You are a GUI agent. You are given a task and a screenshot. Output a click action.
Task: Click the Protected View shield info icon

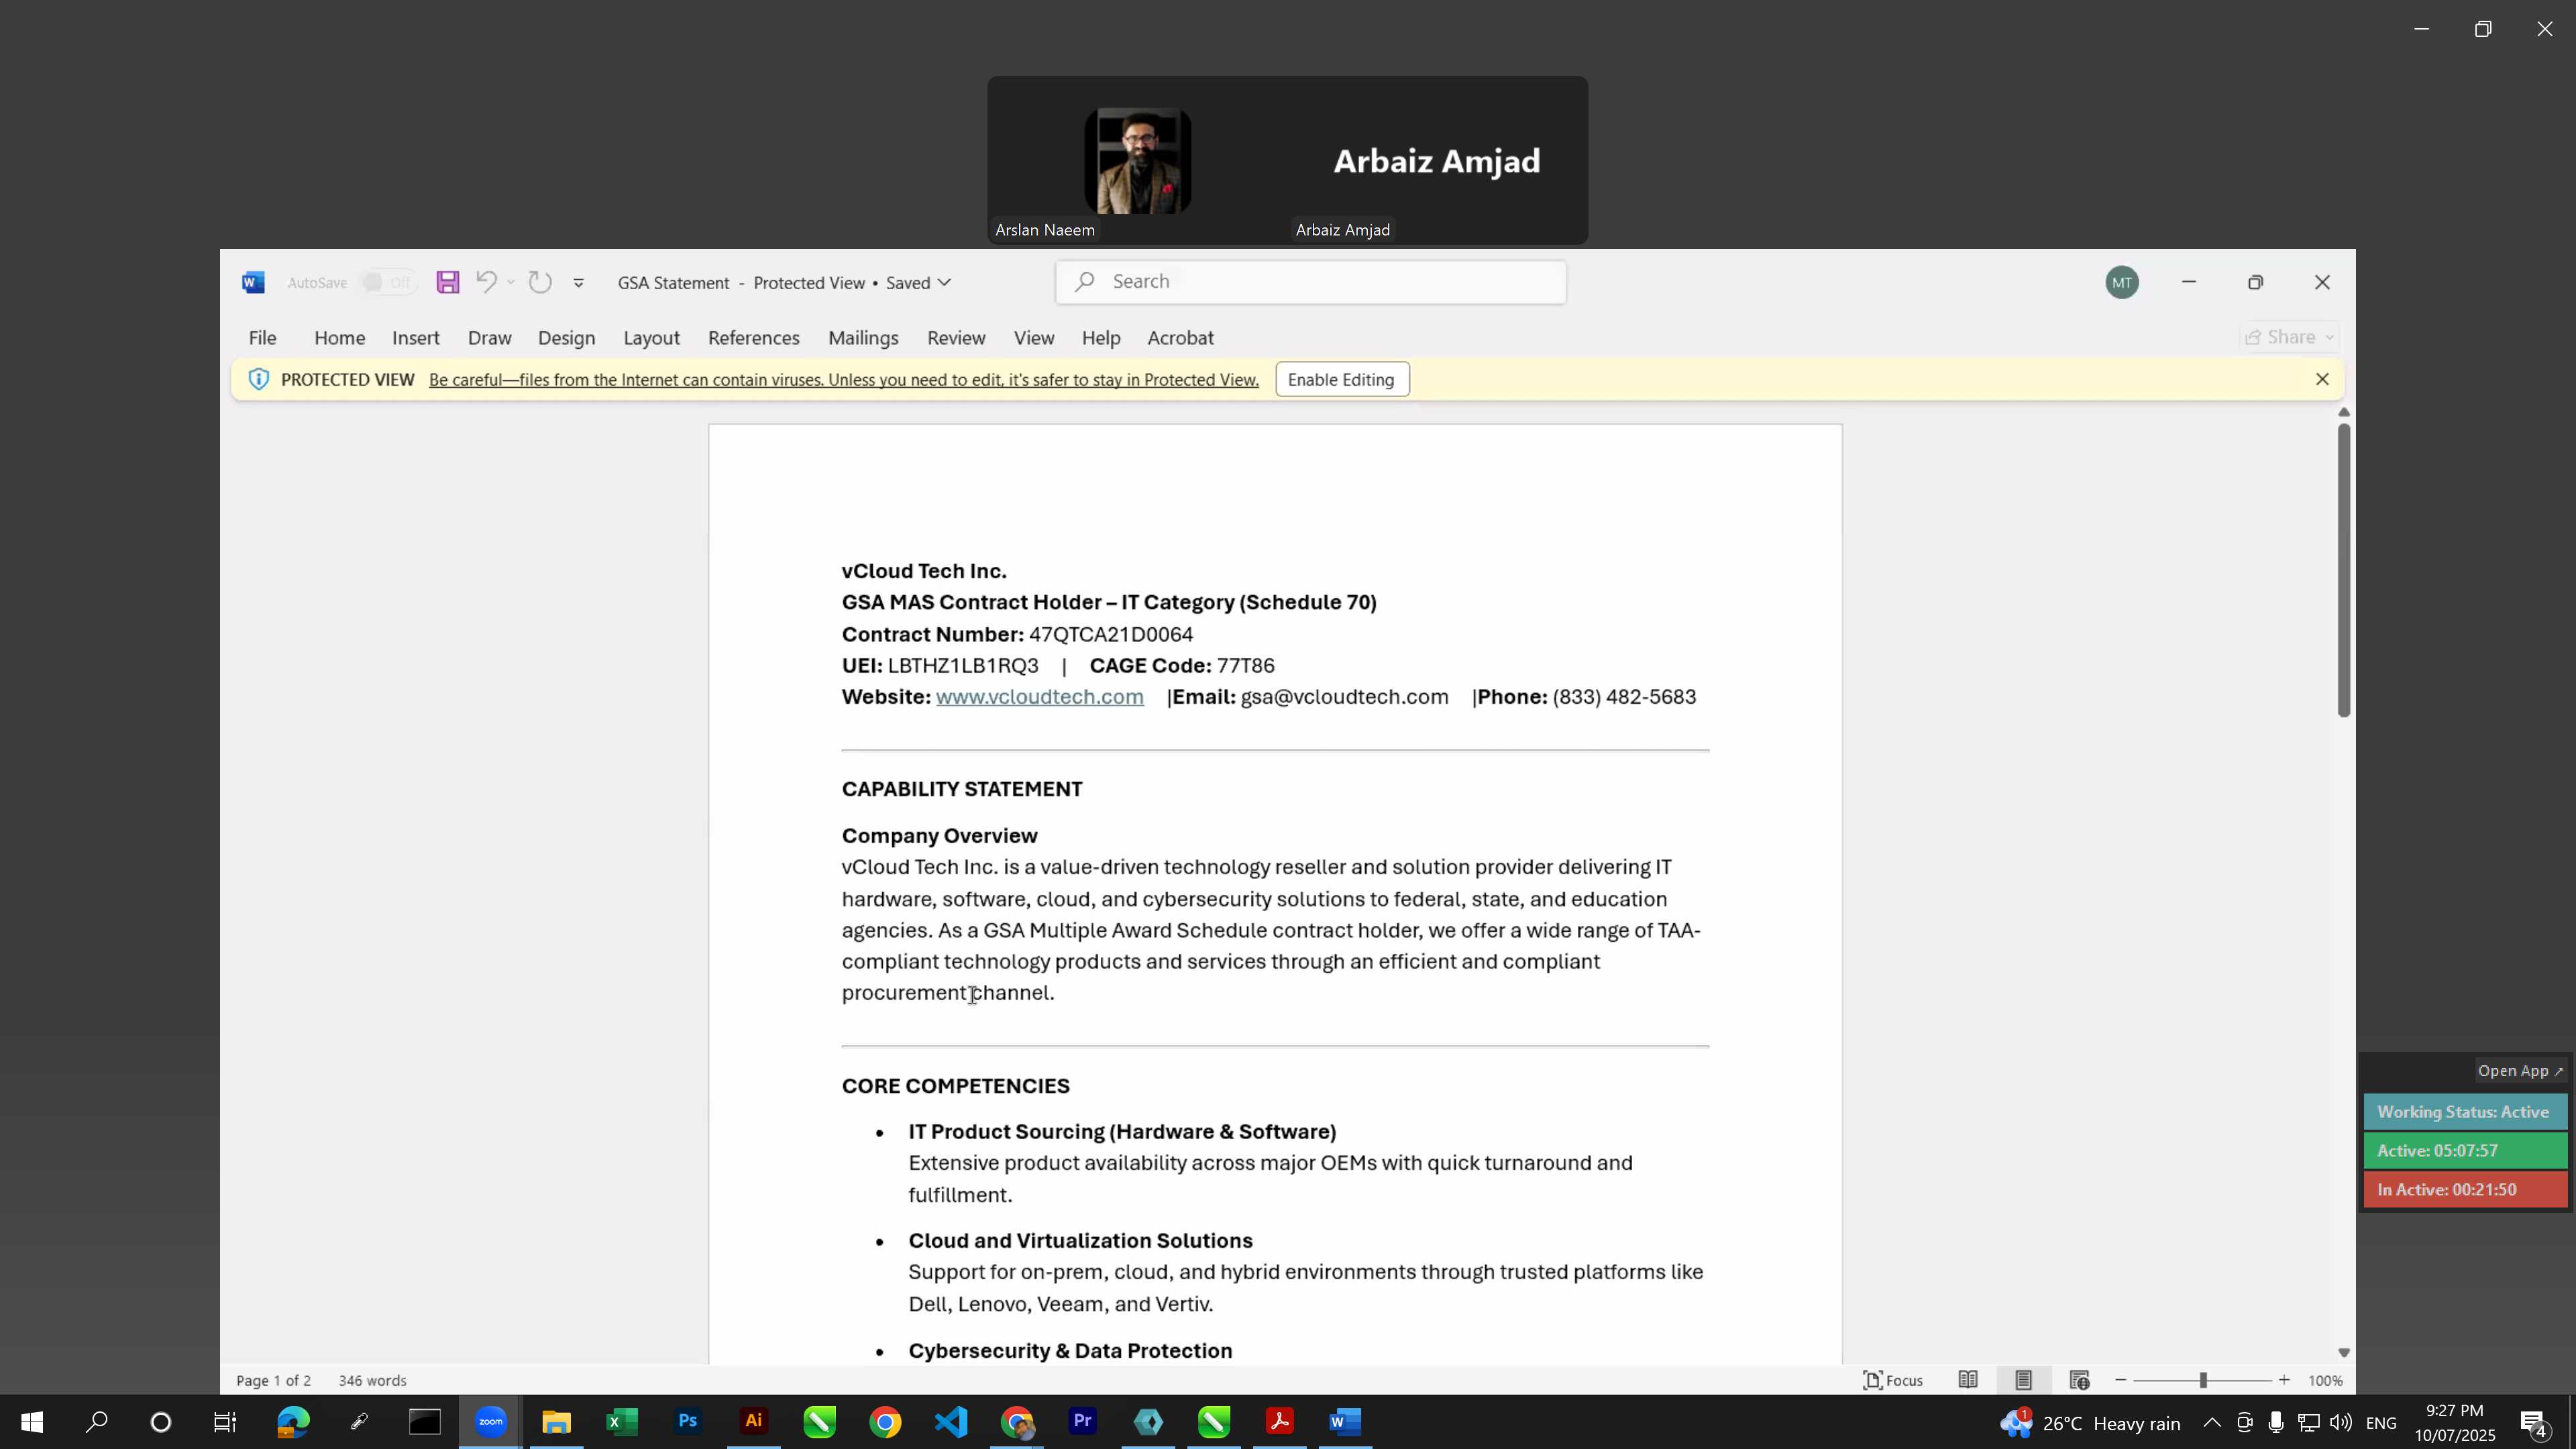click(x=258, y=380)
